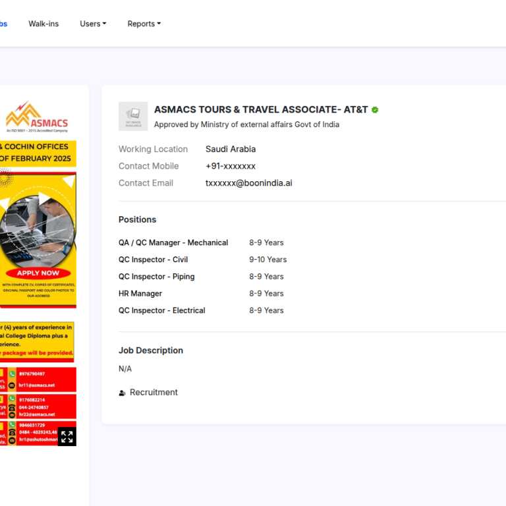Screen dimensions: 506x506
Task: Click the Saudi Arabia working location value
Action: pyautogui.click(x=231, y=149)
